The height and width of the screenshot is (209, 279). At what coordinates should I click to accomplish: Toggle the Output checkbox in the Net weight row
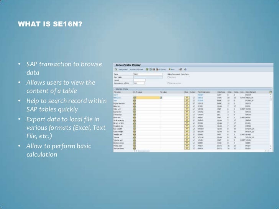(194, 129)
